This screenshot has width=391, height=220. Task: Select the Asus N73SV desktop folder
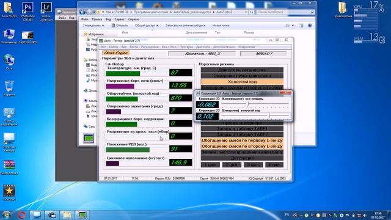coord(9,10)
